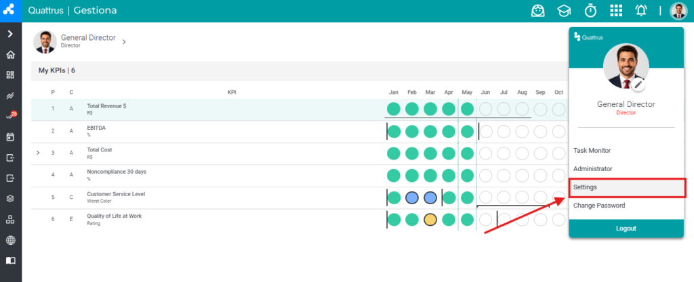This screenshot has height=282, width=694.
Task: Click the Logout button
Action: 626,229
